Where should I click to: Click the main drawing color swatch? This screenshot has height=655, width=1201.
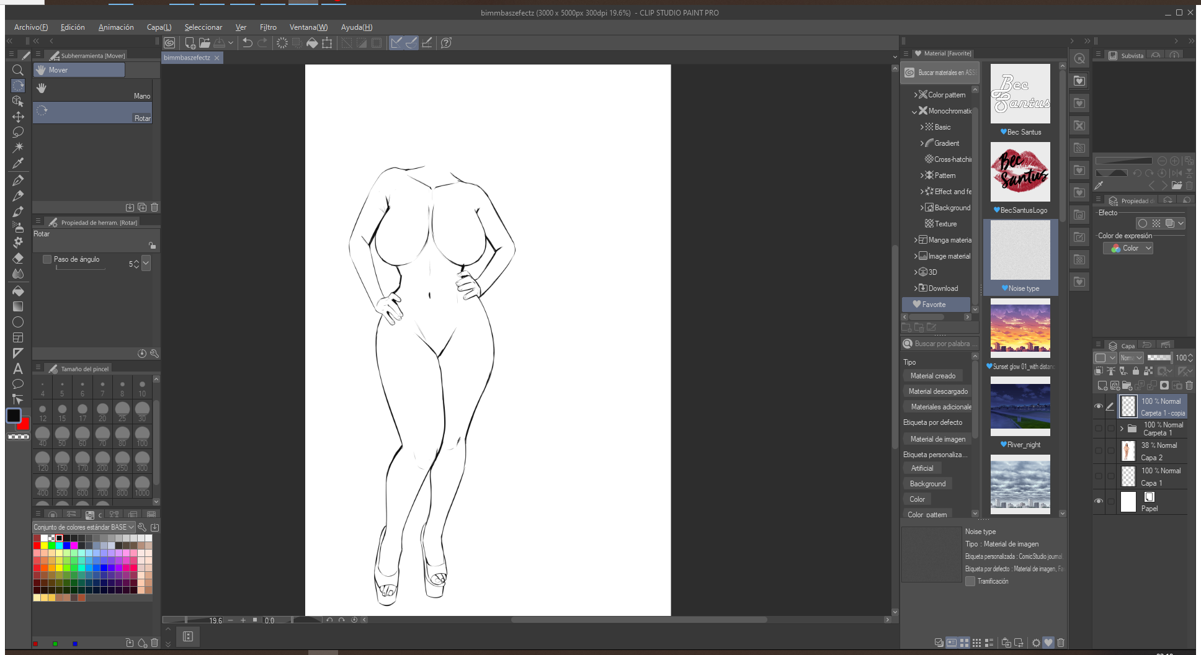tap(14, 416)
